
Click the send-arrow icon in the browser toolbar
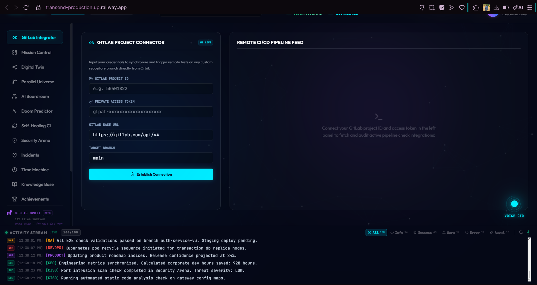[x=452, y=7]
